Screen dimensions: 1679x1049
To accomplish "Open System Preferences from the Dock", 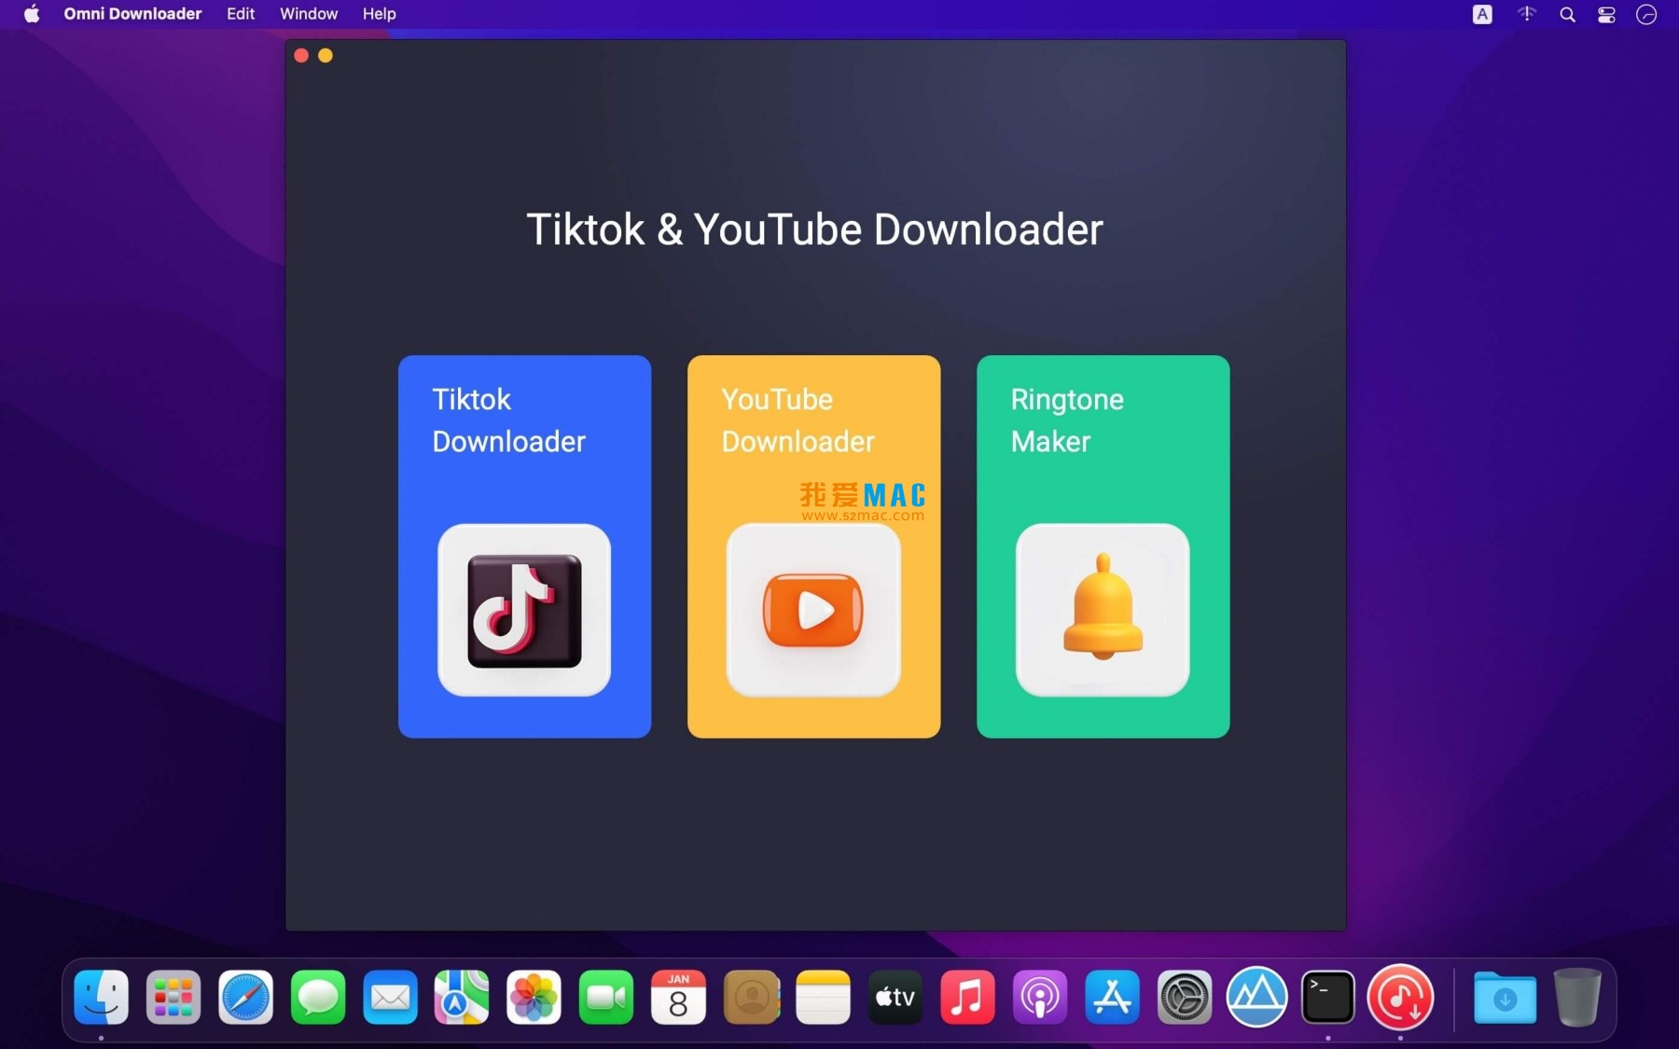I will [x=1184, y=997].
